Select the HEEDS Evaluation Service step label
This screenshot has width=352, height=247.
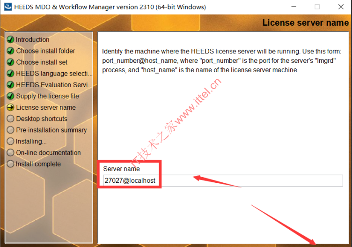(x=54, y=85)
